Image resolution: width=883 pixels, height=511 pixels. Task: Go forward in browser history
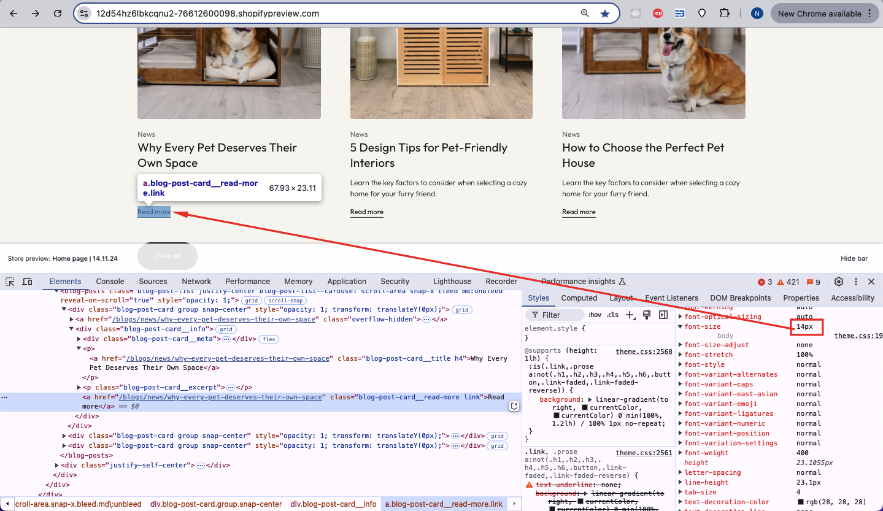tap(36, 13)
